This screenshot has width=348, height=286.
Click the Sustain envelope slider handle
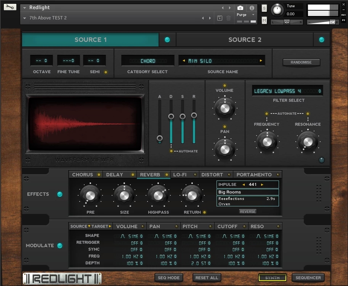(183, 117)
